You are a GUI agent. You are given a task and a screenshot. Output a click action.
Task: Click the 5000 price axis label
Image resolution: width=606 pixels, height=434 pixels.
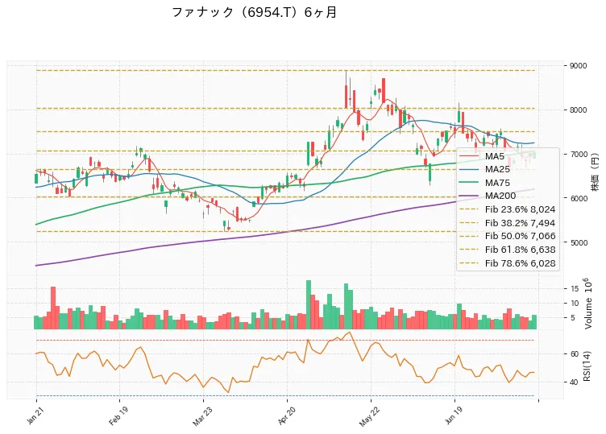point(578,242)
